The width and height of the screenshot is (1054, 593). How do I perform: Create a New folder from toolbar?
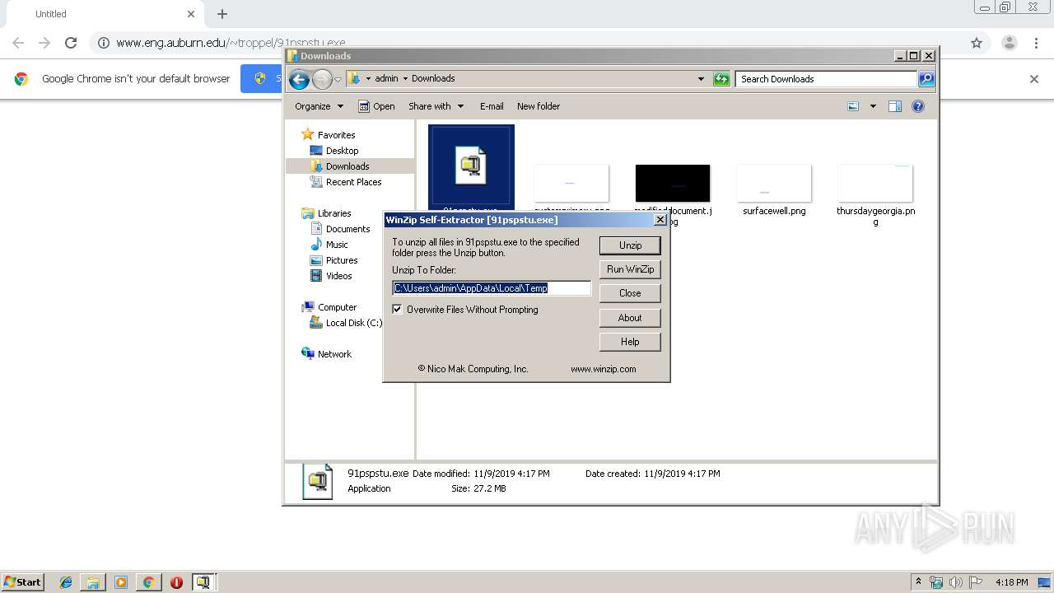[x=539, y=106]
